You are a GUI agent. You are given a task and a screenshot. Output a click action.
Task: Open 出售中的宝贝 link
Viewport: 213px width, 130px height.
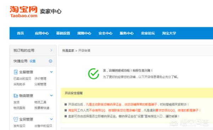point(43,126)
